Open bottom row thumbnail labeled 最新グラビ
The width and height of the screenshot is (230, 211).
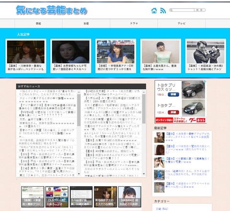coord(33,197)
